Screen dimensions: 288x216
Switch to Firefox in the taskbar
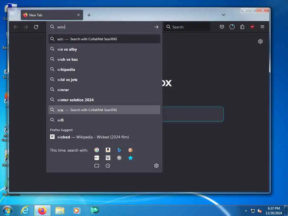pos(42,210)
